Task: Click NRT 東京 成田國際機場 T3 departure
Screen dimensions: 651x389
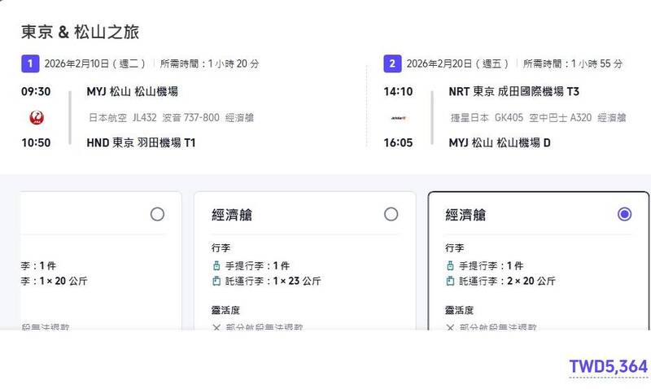Action: tap(513, 92)
